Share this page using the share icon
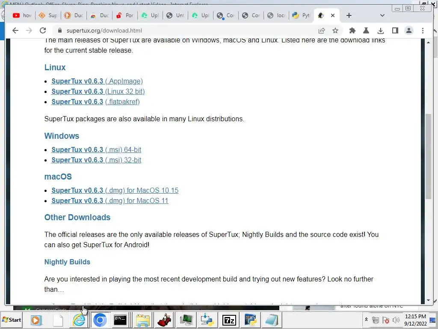This screenshot has height=329, width=438. tap(322, 30)
